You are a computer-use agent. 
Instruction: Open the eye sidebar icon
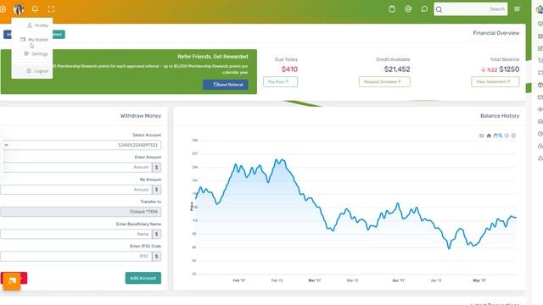coord(540,109)
